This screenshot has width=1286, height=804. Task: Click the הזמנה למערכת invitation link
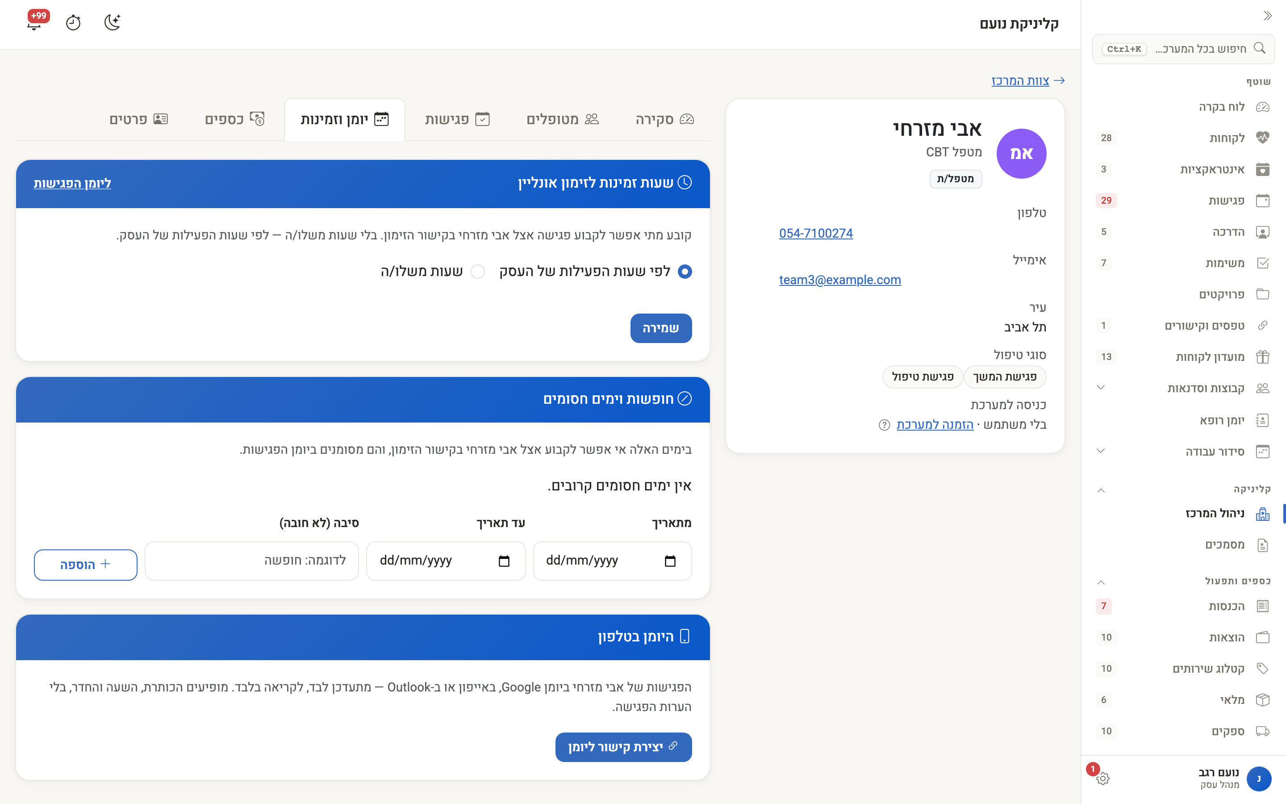pos(935,425)
